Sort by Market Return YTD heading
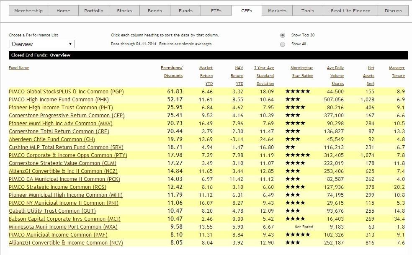This screenshot has height=255, width=412. [x=206, y=76]
